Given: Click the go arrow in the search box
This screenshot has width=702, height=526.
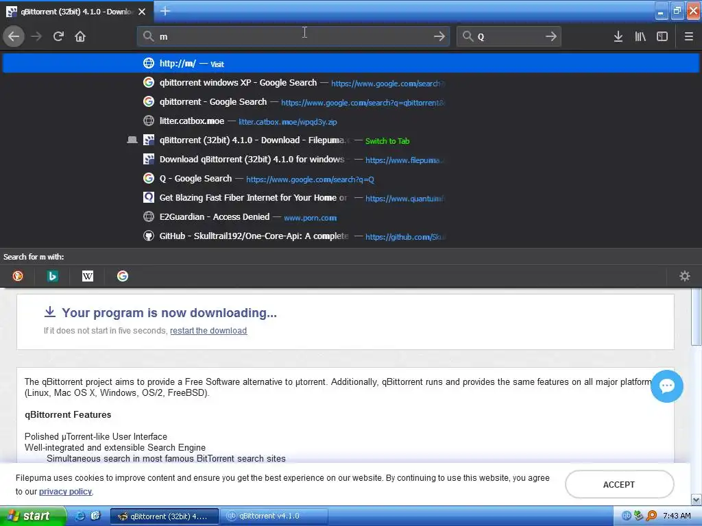Looking at the screenshot, I should click(x=551, y=36).
